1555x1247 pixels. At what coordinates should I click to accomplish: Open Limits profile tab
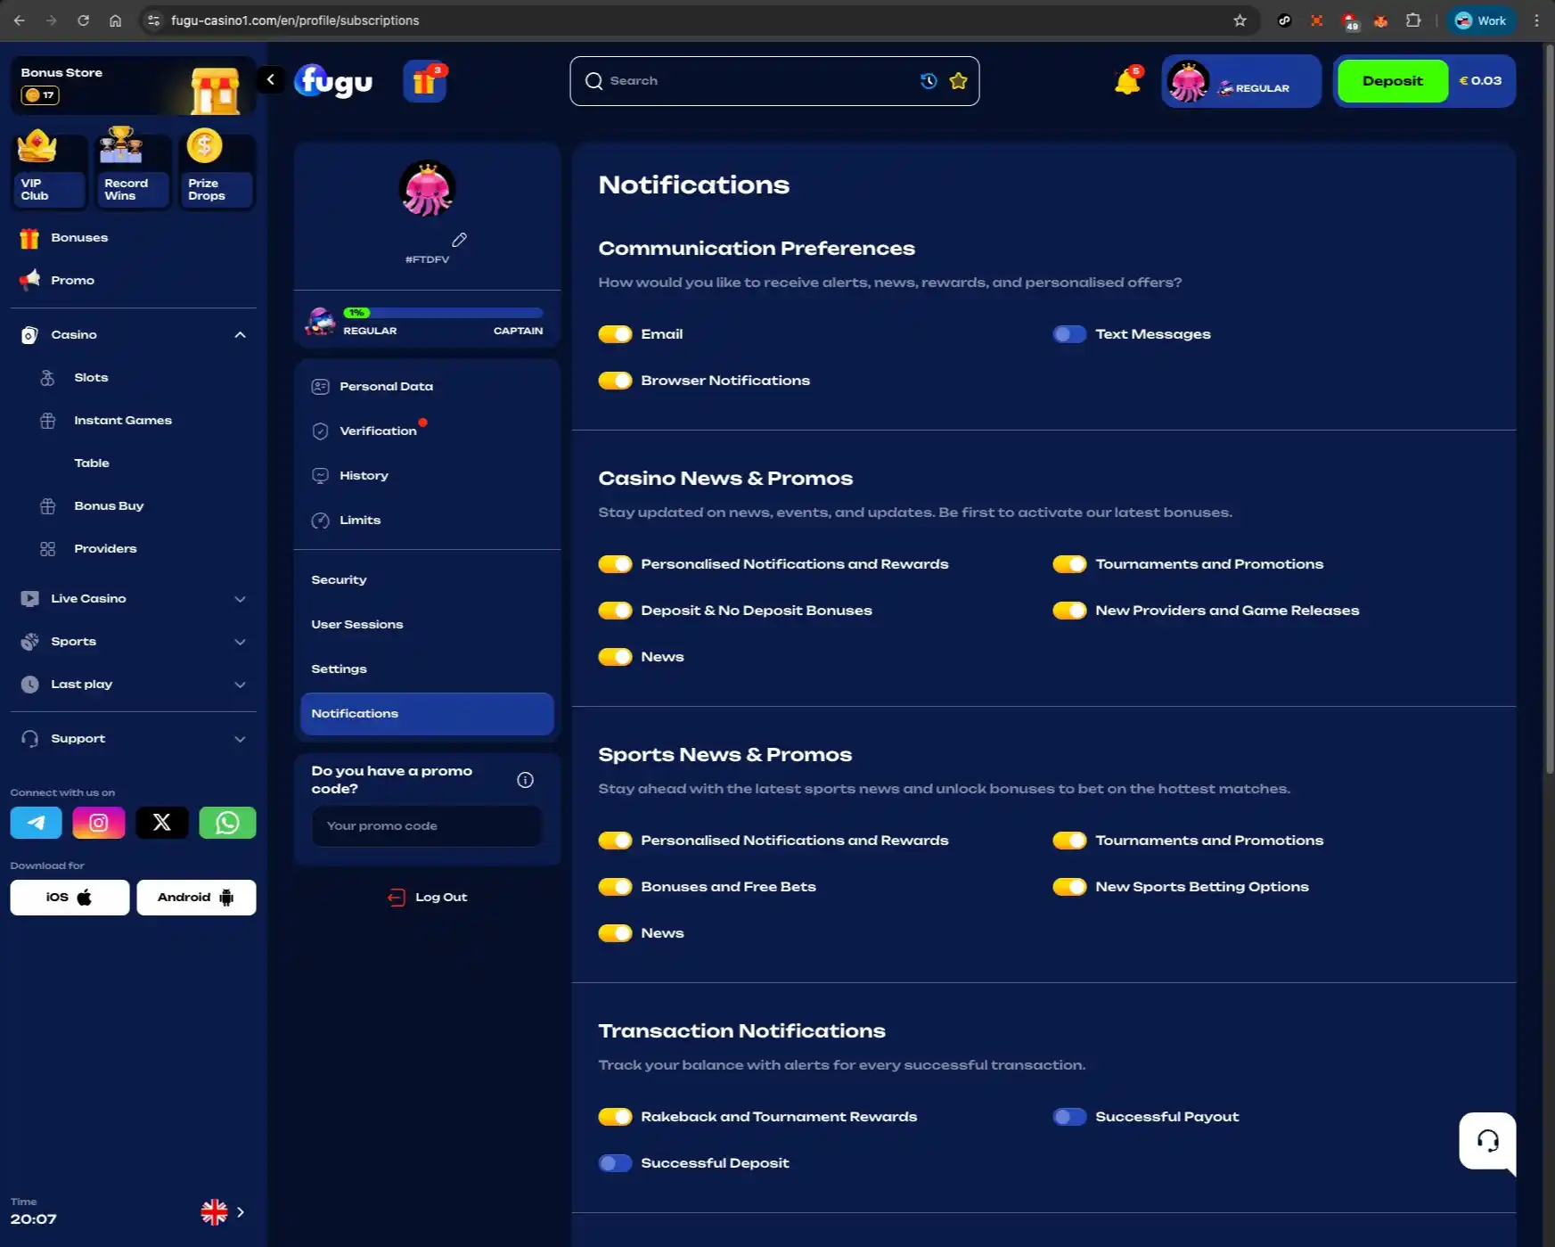coord(427,521)
